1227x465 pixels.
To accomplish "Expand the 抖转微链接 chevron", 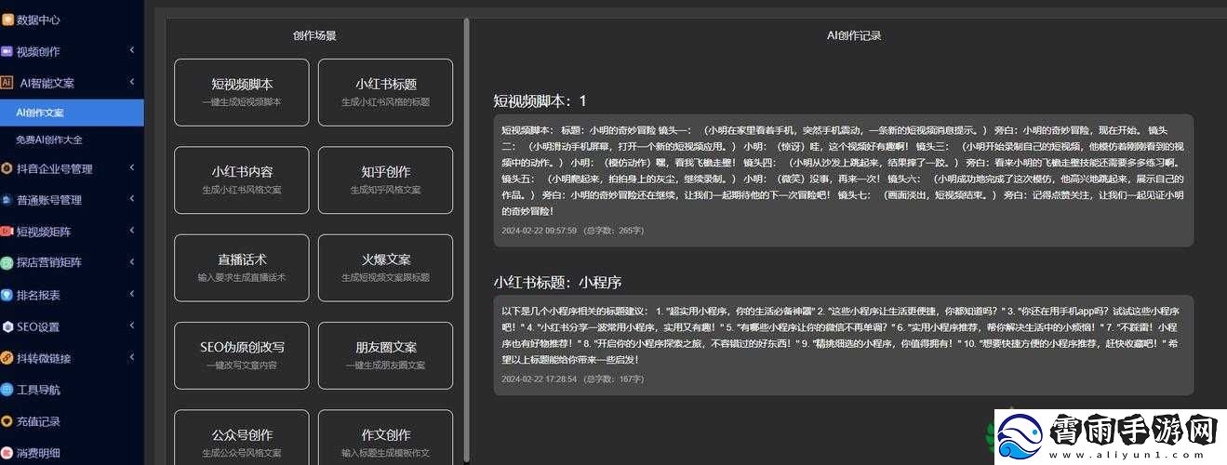I will (131, 358).
